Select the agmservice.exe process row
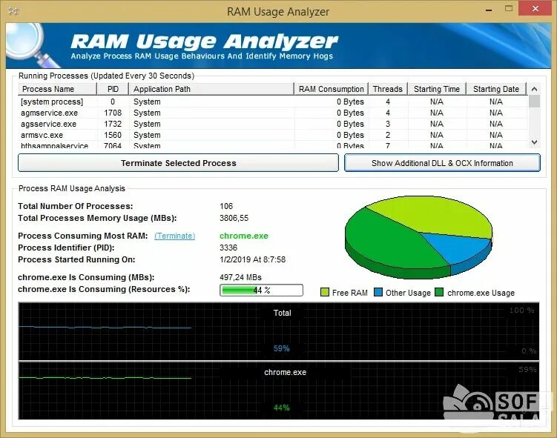This screenshot has width=557, height=438. point(273,113)
